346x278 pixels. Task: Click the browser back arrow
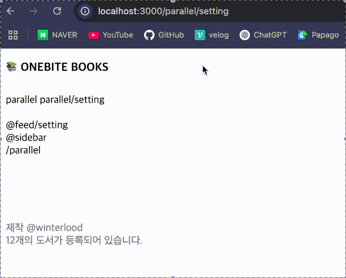point(10,11)
